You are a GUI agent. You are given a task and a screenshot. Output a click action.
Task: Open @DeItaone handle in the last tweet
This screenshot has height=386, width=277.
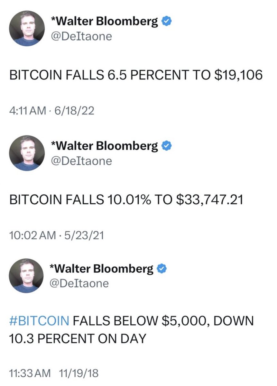tap(80, 283)
